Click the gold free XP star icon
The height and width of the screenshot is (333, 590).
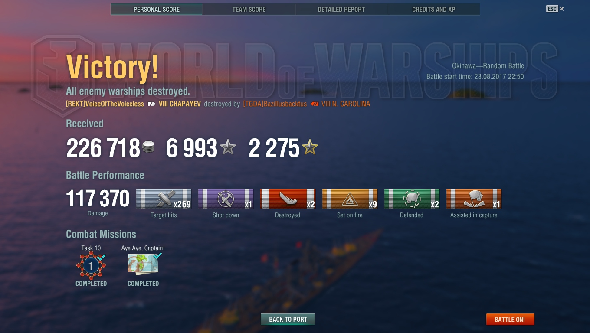[310, 148]
